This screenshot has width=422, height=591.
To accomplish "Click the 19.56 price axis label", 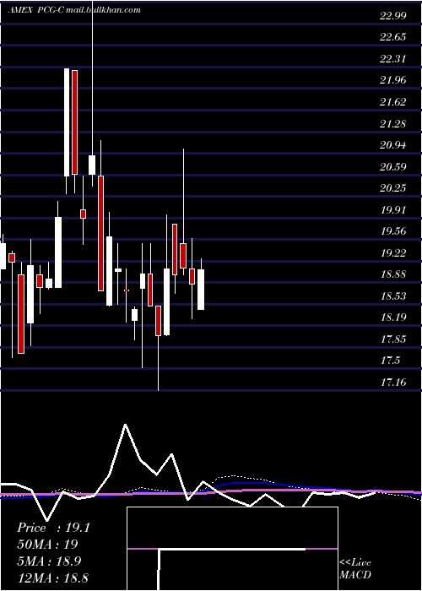I will 393,231.
